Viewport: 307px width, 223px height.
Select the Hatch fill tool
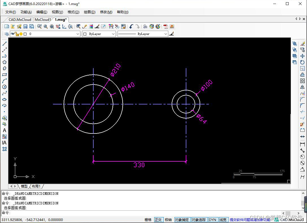5,149
